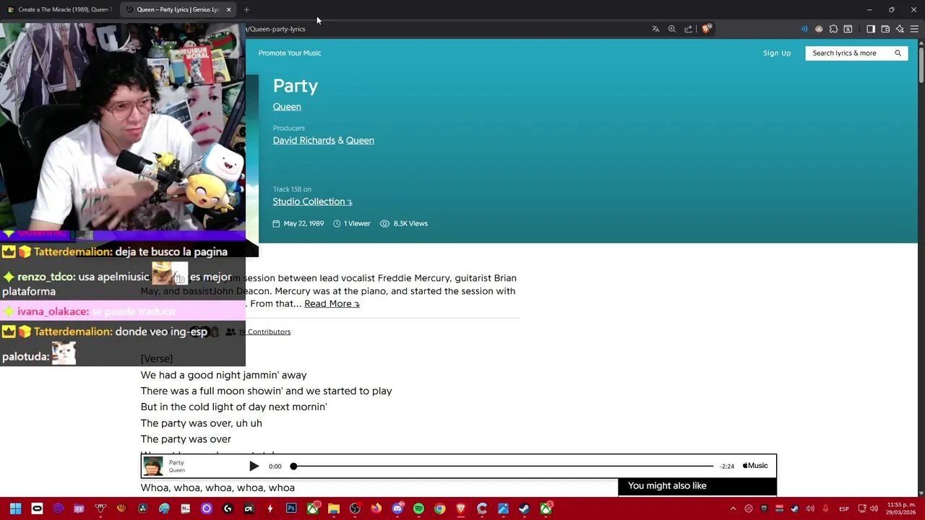
Task: Open the Queen producer link
Action: click(x=360, y=140)
